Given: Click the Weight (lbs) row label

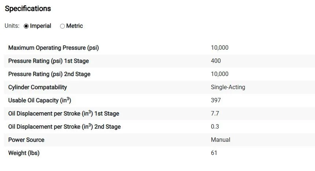Looking at the screenshot, I should (24, 153).
